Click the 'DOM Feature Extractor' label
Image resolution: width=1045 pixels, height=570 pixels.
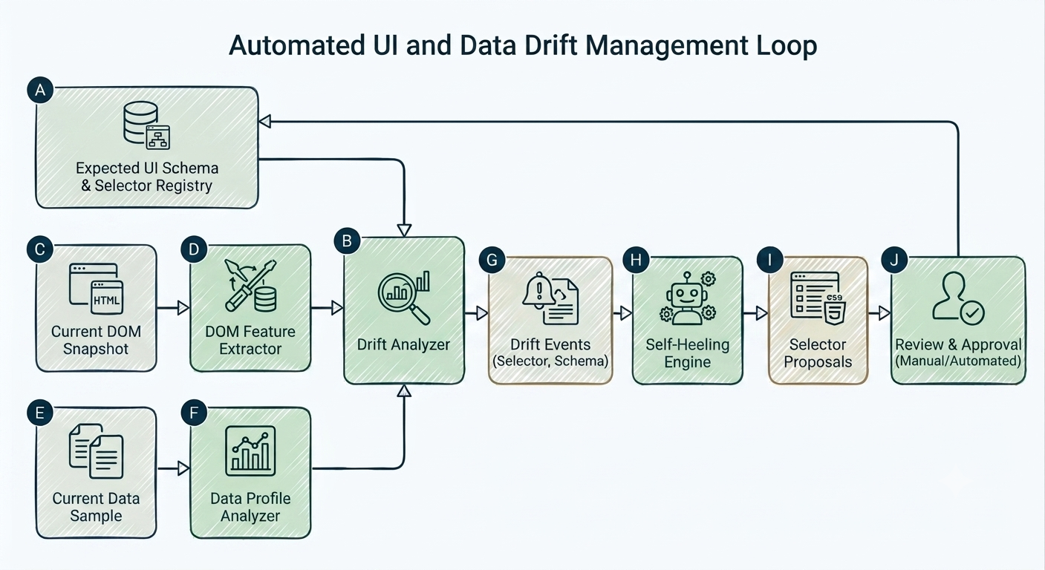coord(250,340)
